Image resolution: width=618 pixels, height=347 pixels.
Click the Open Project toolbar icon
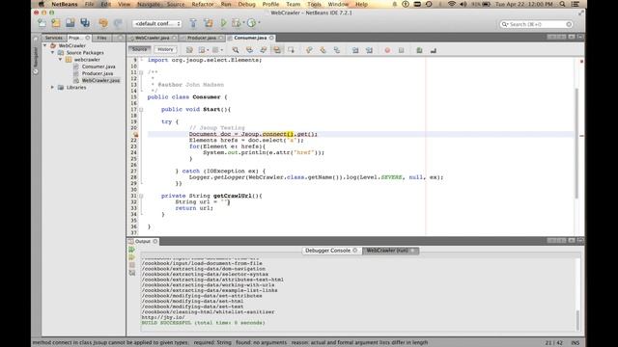coord(70,23)
